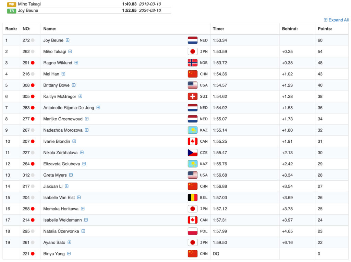Screen dimensions: 351x262
Task: Click the Belgium flag in Isabelle Van Elst's row
Action: [x=192, y=198]
